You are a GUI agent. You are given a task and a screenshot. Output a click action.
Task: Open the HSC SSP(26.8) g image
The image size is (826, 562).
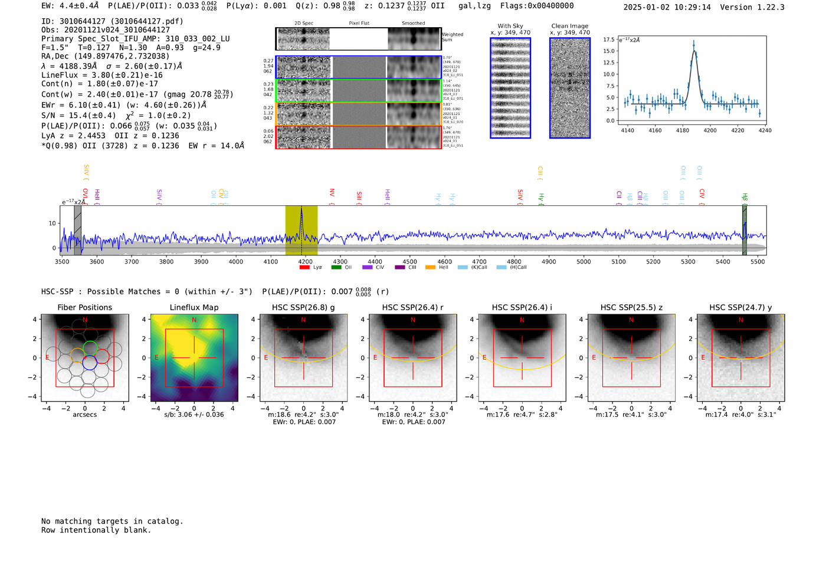pyautogui.click(x=303, y=357)
